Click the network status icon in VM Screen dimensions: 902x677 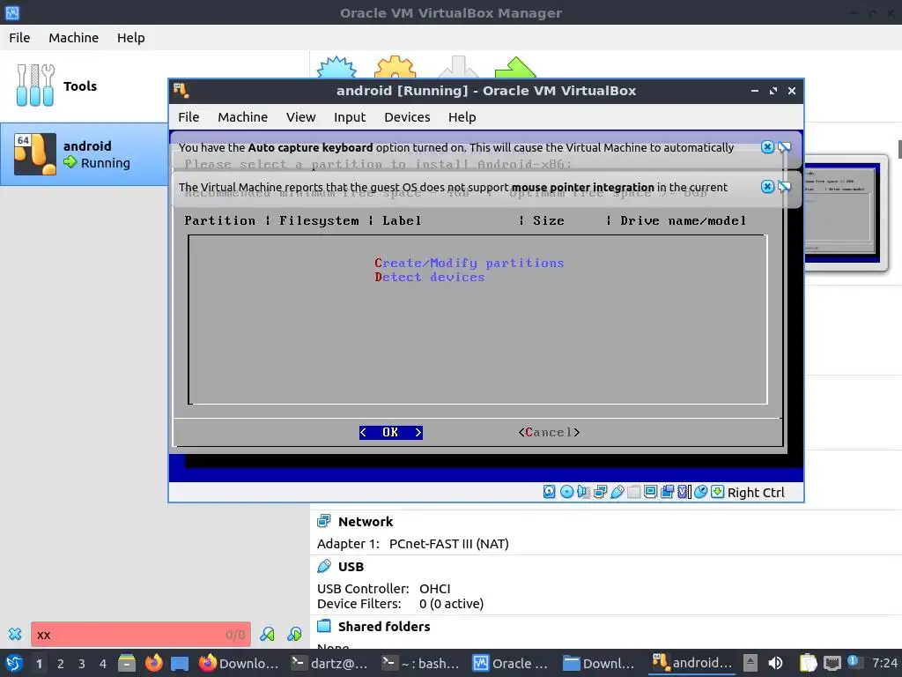coord(600,492)
